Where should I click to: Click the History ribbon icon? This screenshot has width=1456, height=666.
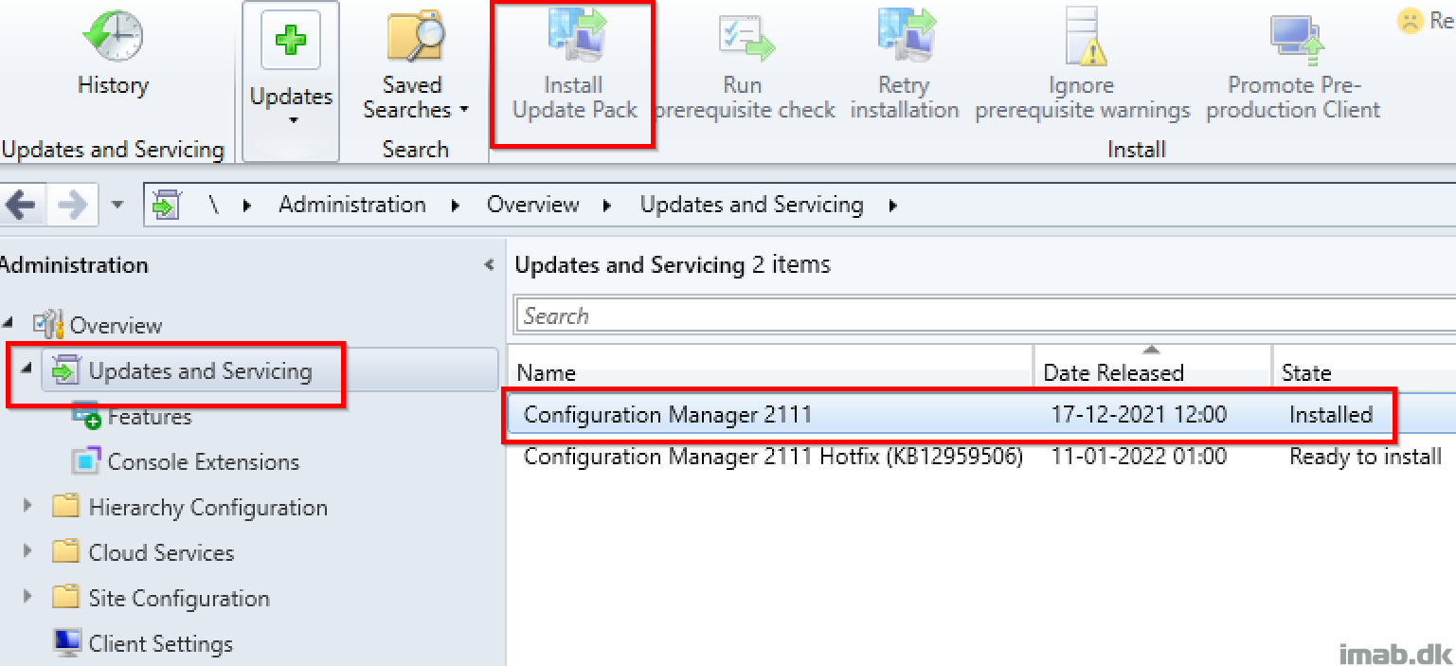pos(113,38)
